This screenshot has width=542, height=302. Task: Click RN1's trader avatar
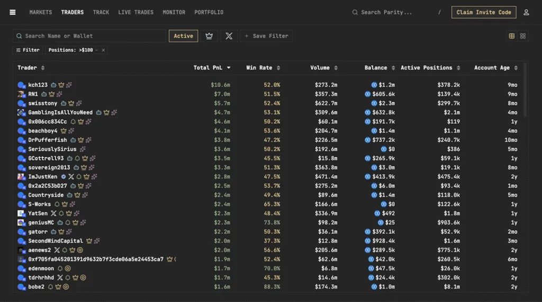point(21,94)
